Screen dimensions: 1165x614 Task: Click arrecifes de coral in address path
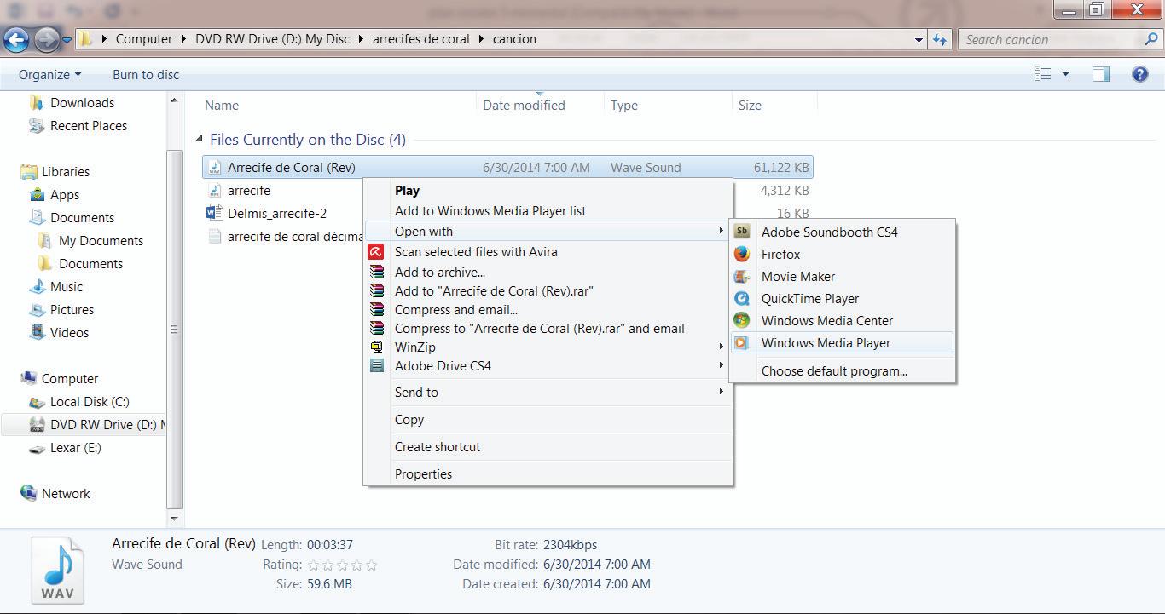[x=421, y=39]
